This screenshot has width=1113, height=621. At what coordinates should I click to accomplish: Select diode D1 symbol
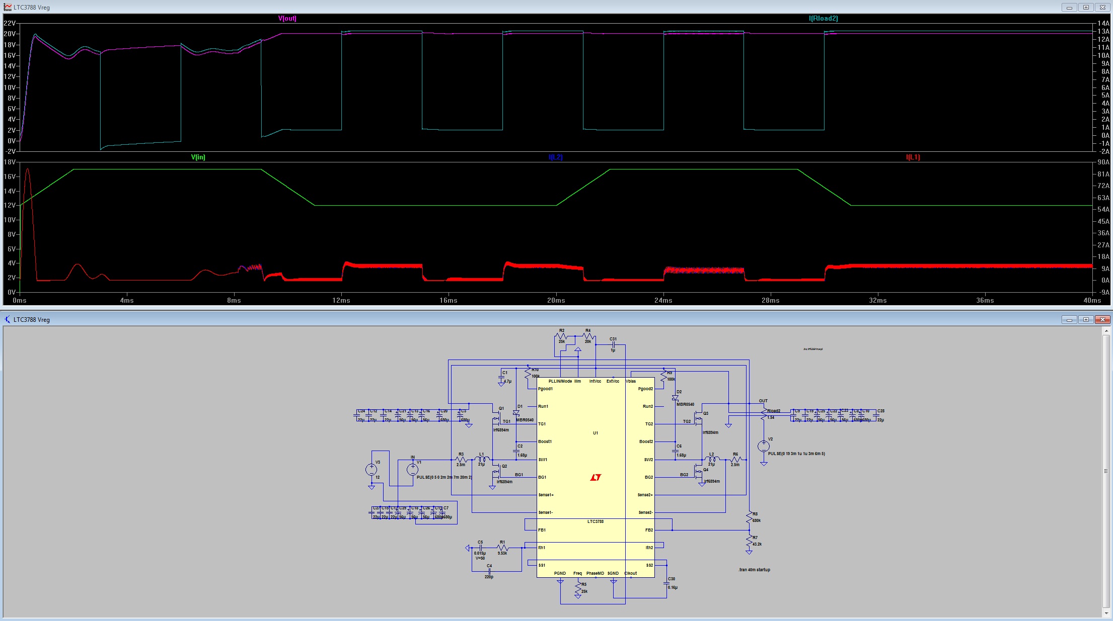(x=516, y=413)
